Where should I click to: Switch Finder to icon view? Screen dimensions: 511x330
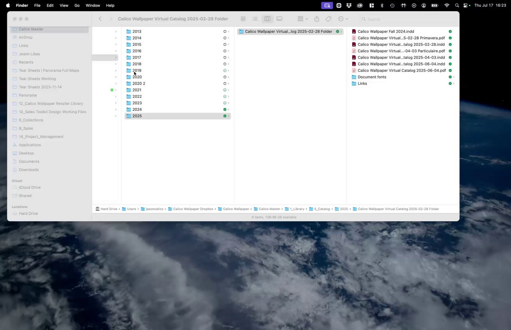pos(243,19)
